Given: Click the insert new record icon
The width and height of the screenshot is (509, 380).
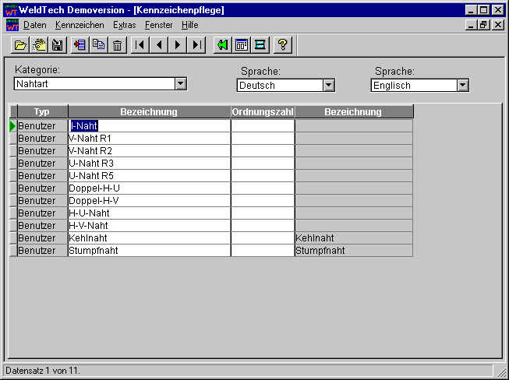Looking at the screenshot, I should (x=80, y=45).
